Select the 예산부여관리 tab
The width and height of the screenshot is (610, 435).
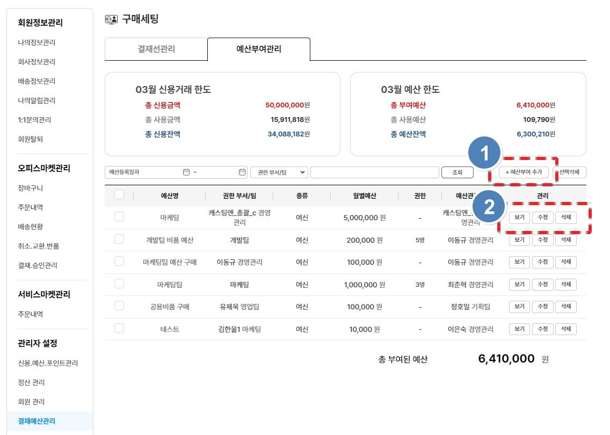click(x=259, y=49)
